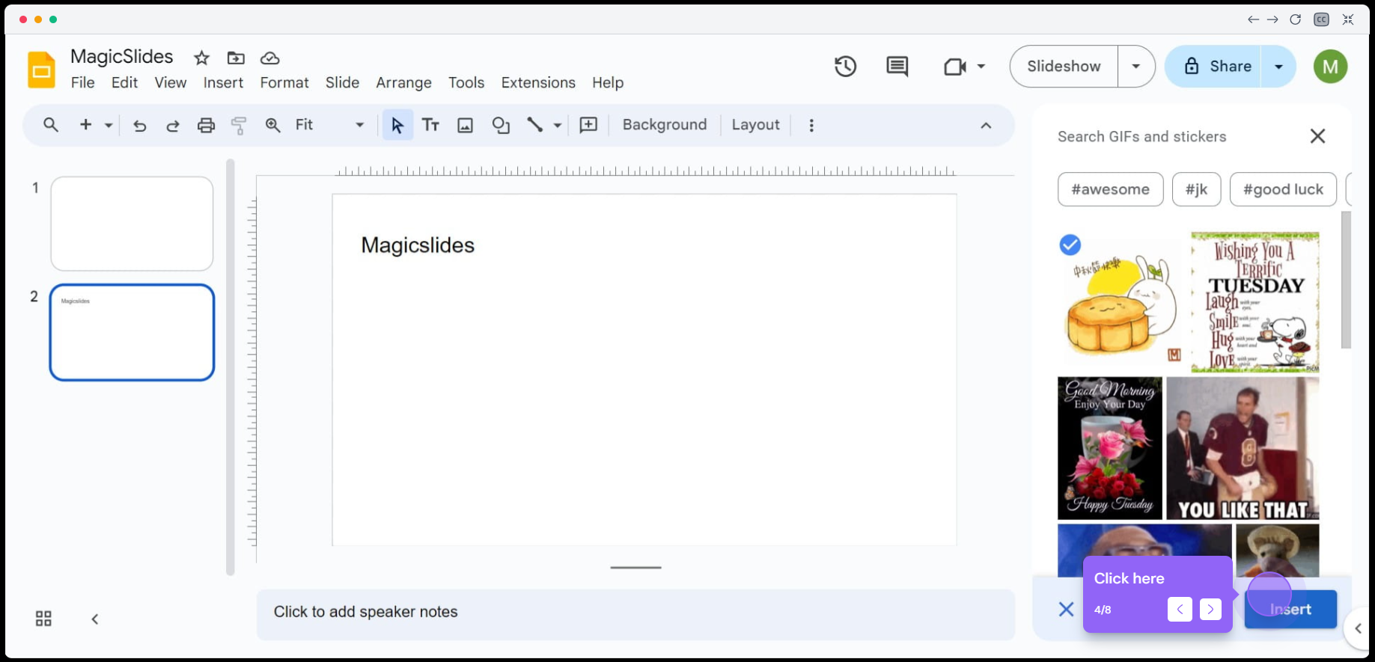The width and height of the screenshot is (1375, 662).
Task: Open the Tools menu
Action: [466, 82]
